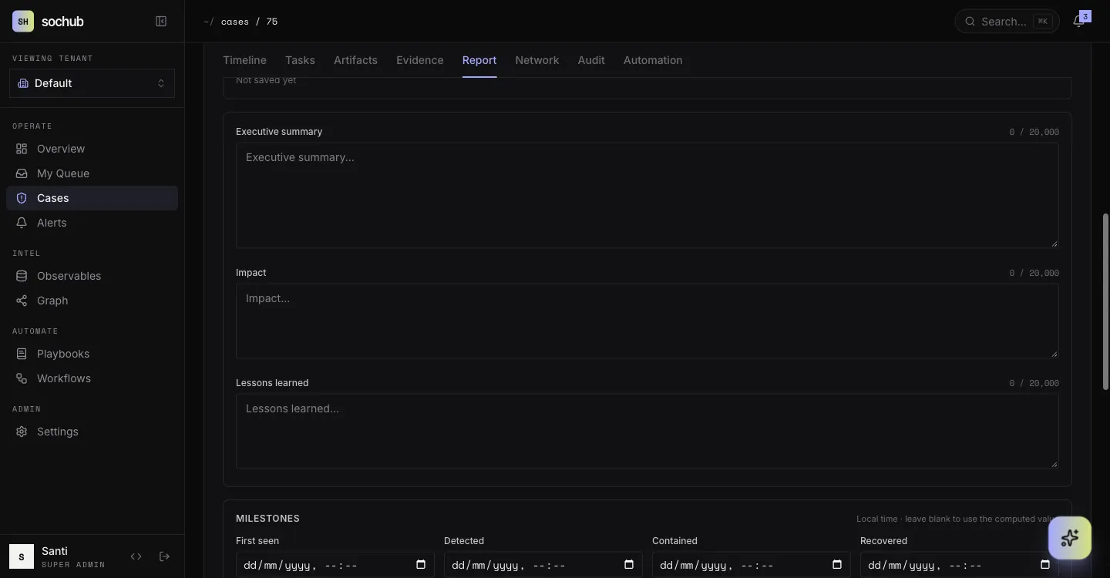Click into the Impact text area

[x=647, y=321]
